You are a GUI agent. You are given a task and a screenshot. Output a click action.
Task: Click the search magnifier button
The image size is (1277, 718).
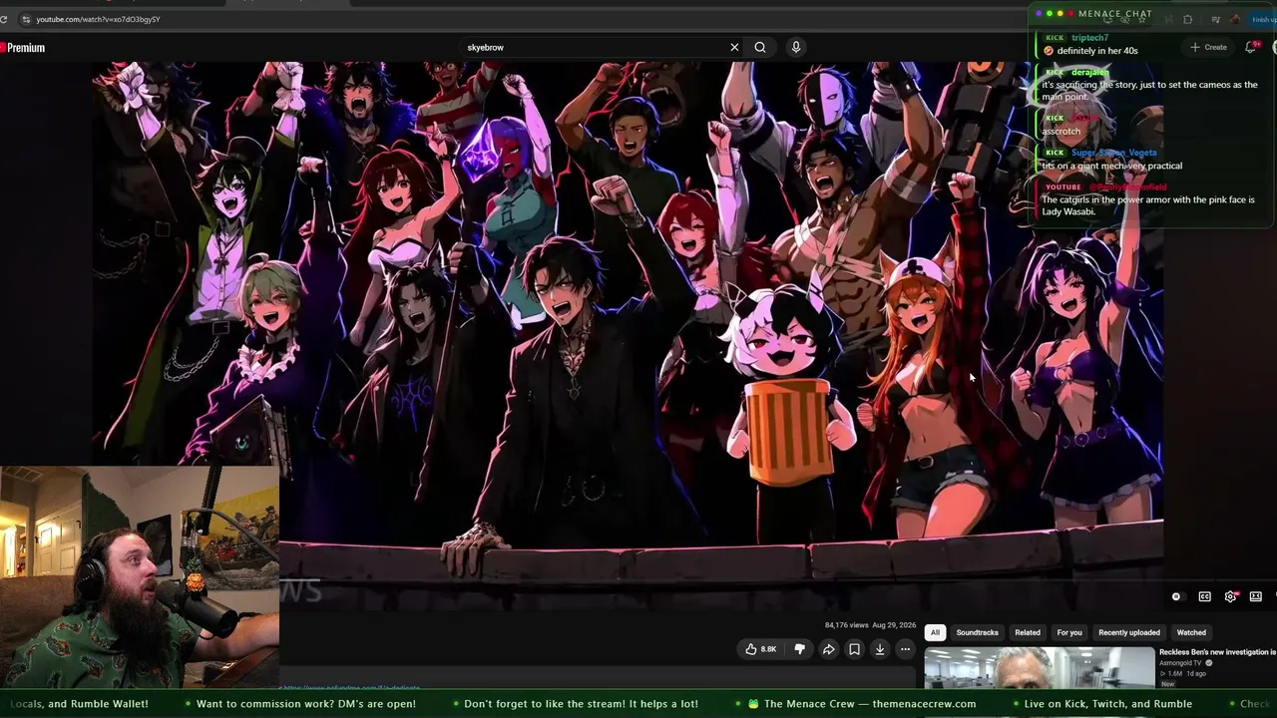[x=760, y=47]
